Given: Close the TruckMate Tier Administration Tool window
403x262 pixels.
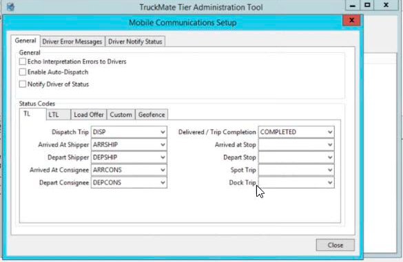Looking at the screenshot, I should pos(386,5).
